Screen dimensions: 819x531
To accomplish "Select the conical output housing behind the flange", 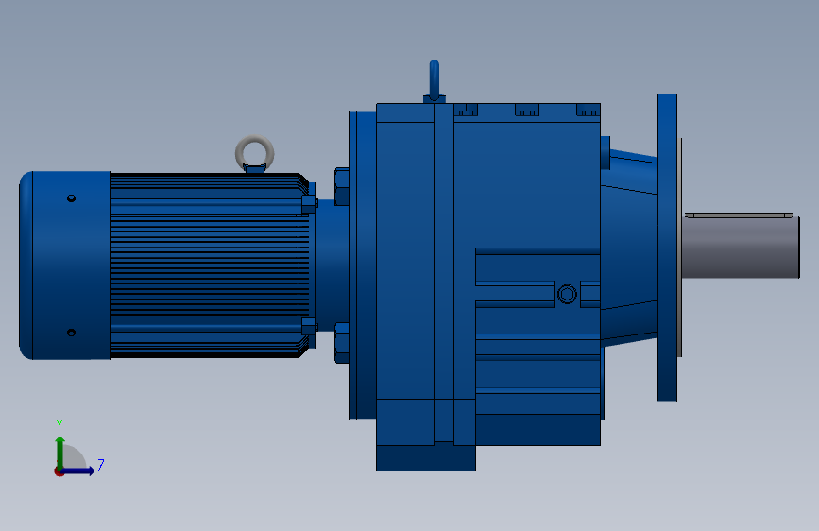I will click(x=629, y=248).
